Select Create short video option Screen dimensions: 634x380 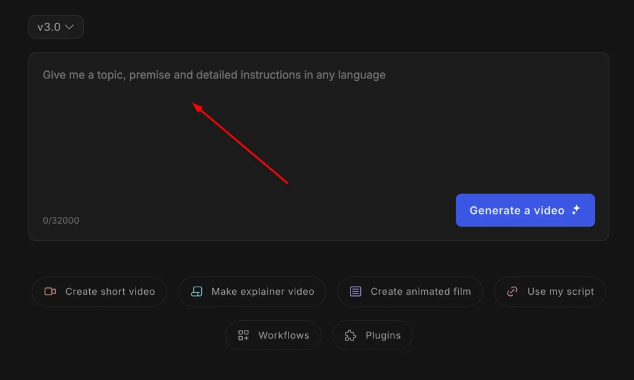tap(100, 291)
